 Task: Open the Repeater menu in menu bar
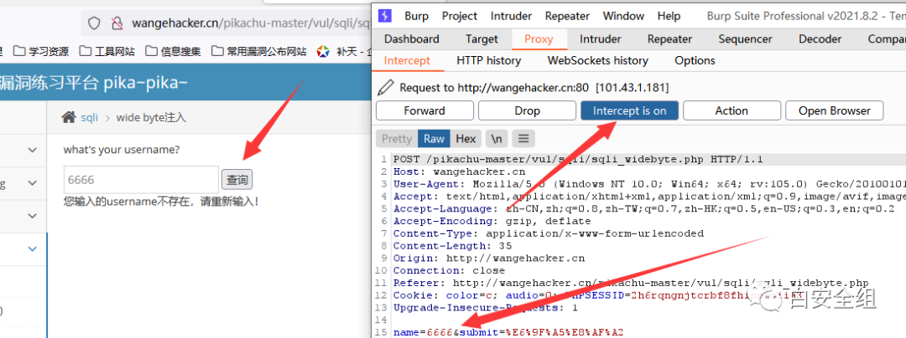point(567,16)
